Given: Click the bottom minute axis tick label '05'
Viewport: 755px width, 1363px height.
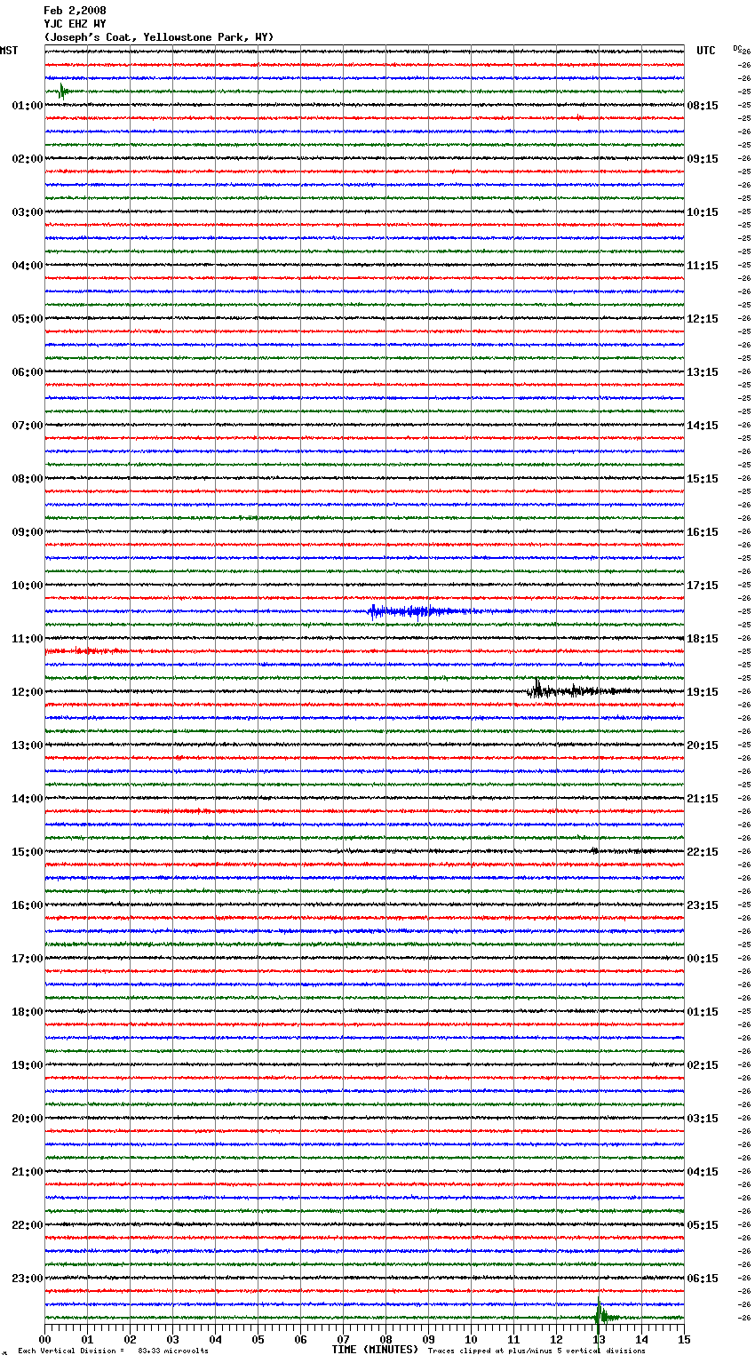Looking at the screenshot, I should point(258,1339).
